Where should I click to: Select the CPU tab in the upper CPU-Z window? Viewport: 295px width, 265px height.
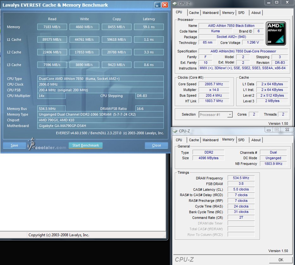[x=179, y=12]
